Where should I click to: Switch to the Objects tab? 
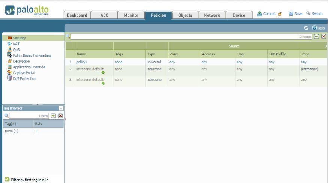point(185,15)
